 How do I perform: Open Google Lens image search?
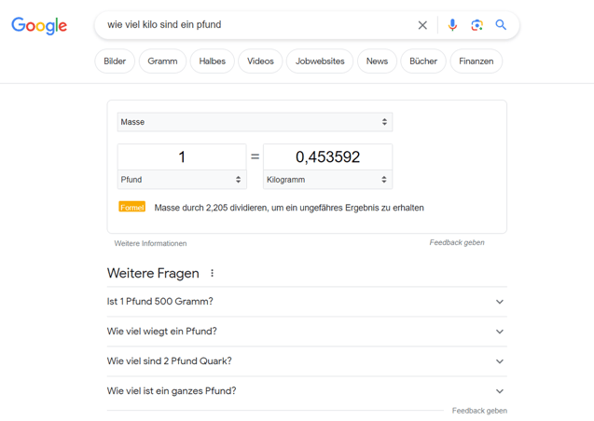pos(477,25)
